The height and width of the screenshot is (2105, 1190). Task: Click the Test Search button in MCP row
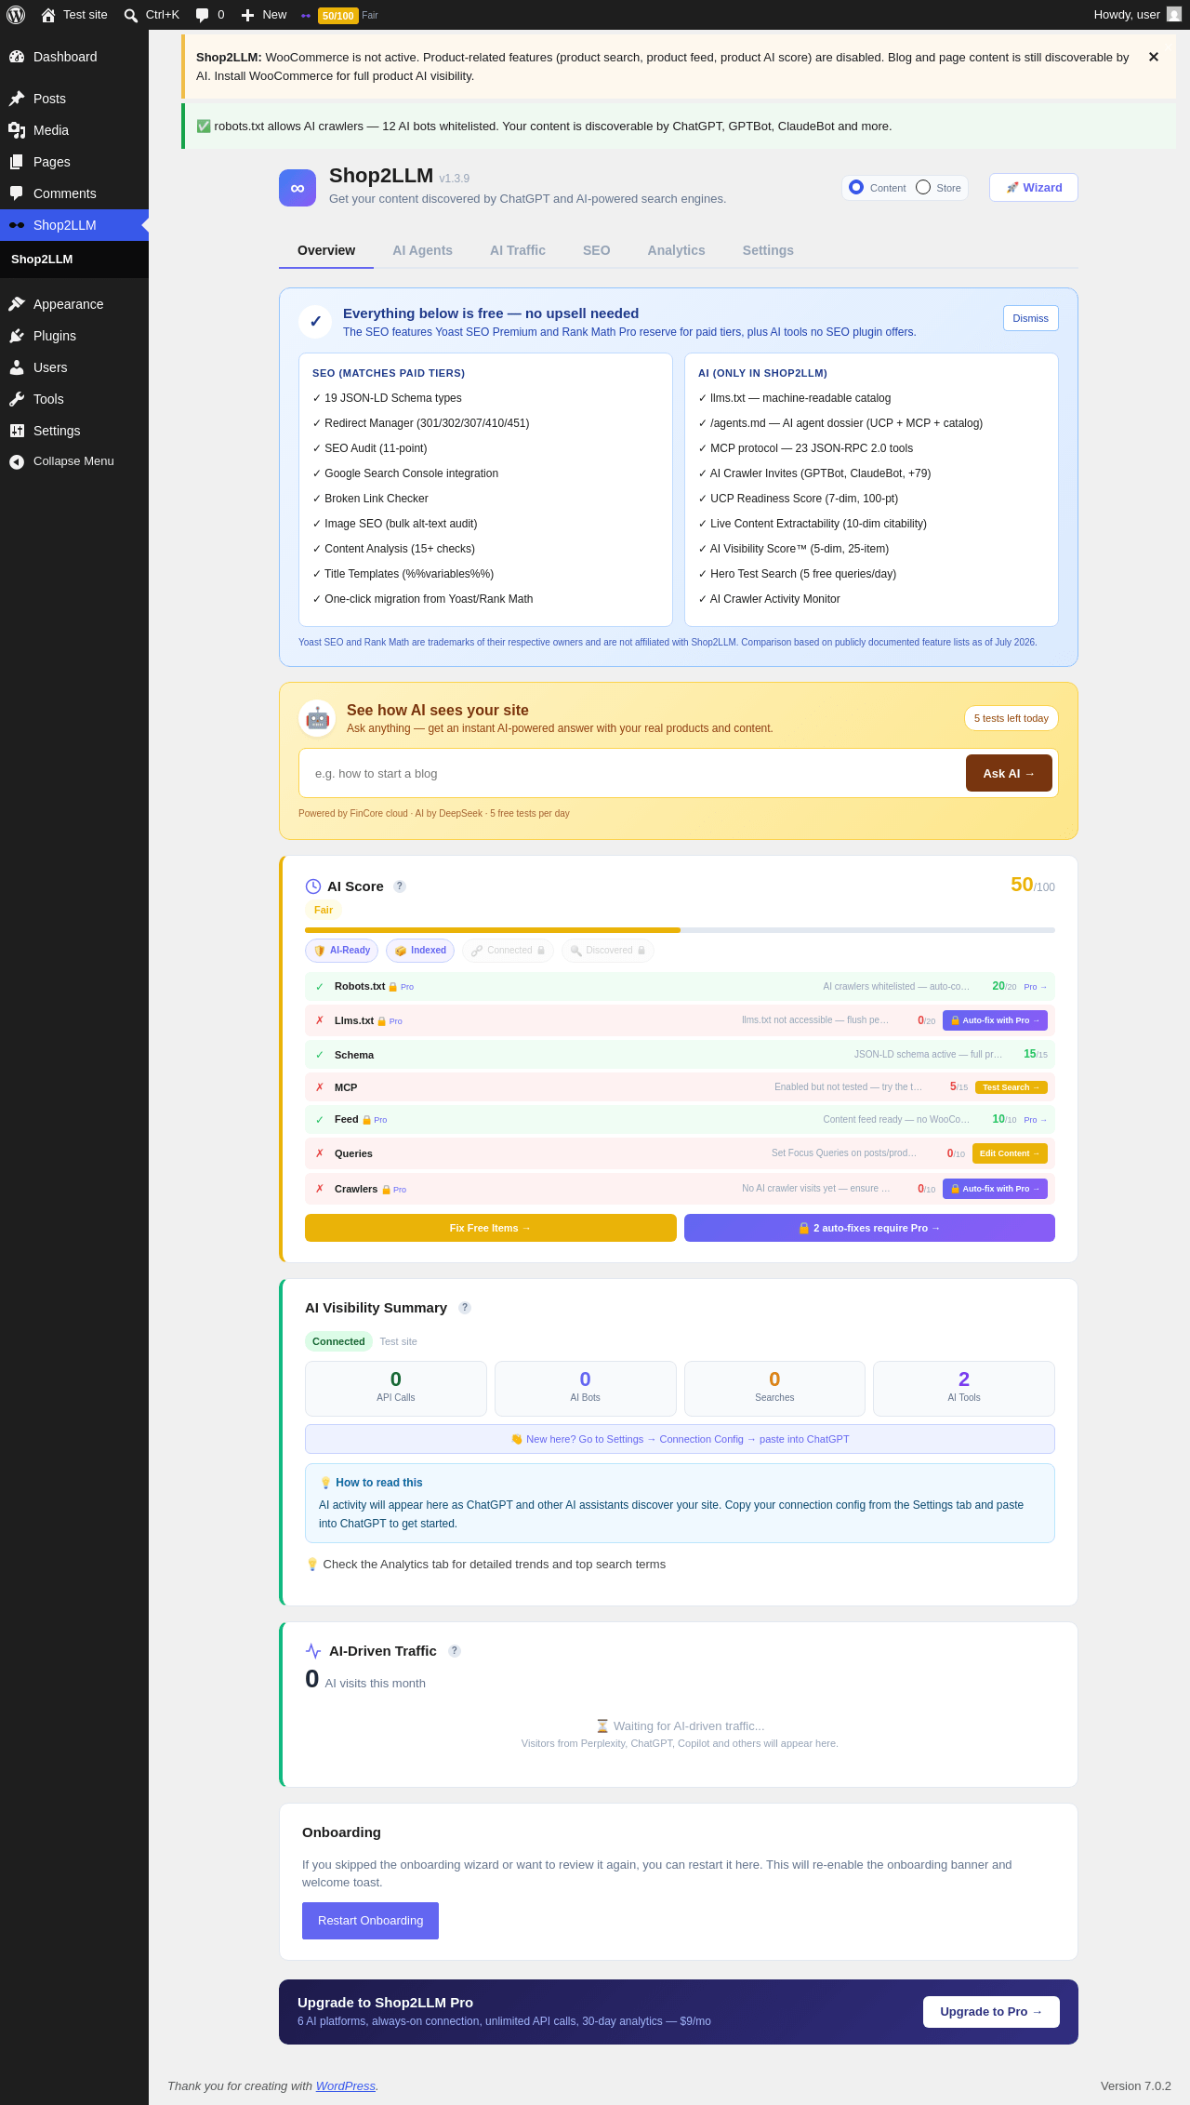coord(1011,1087)
